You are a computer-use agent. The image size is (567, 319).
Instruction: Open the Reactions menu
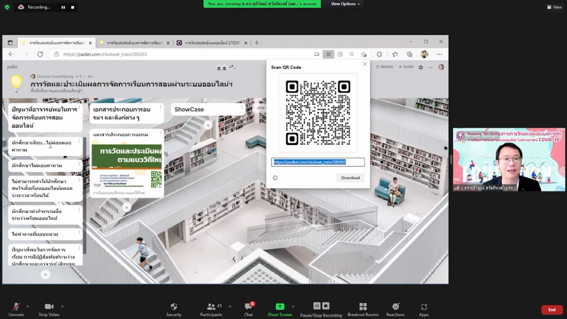[x=395, y=309]
